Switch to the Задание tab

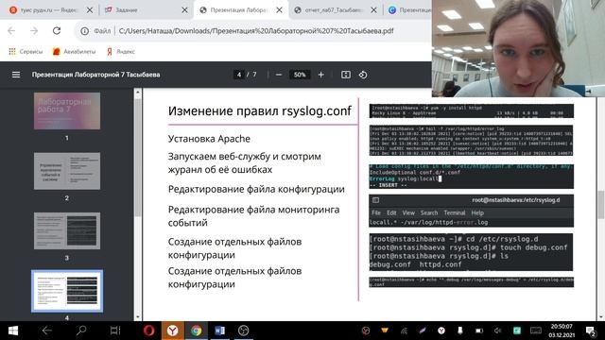[x=142, y=10]
